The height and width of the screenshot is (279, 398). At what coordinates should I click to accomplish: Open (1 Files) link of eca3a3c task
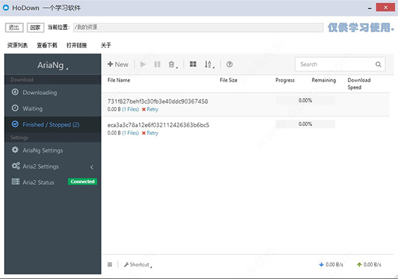click(131, 133)
